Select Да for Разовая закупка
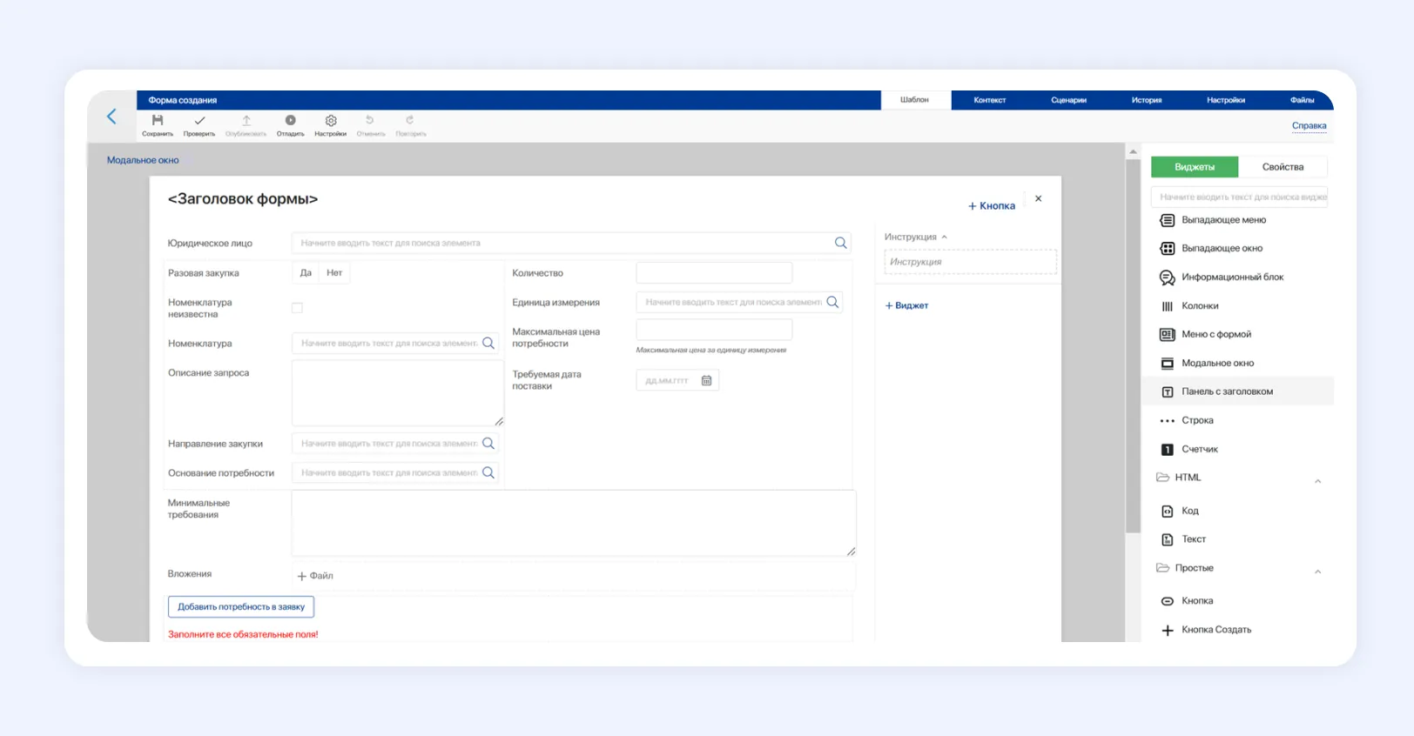Image resolution: width=1414 pixels, height=736 pixels. pyautogui.click(x=306, y=273)
